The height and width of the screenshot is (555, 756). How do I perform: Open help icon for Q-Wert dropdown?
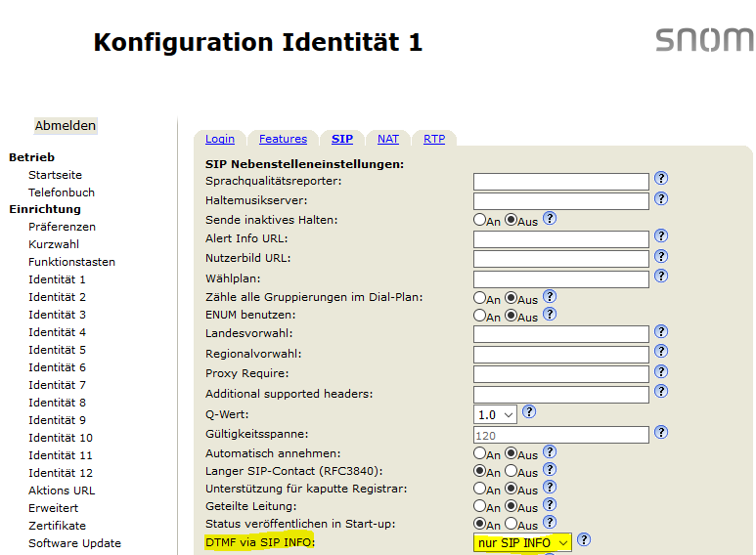point(529,412)
